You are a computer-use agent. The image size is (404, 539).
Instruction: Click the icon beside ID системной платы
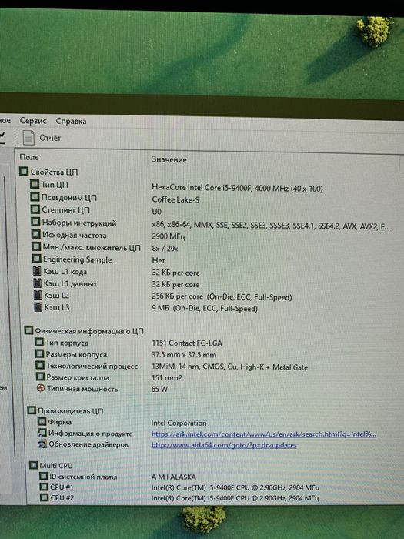[44, 476]
